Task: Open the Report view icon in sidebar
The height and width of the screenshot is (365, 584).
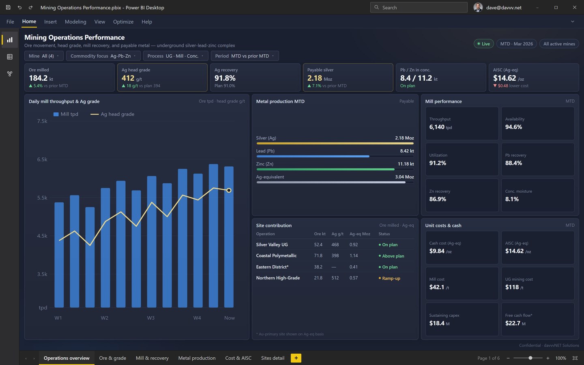Action: tap(10, 40)
